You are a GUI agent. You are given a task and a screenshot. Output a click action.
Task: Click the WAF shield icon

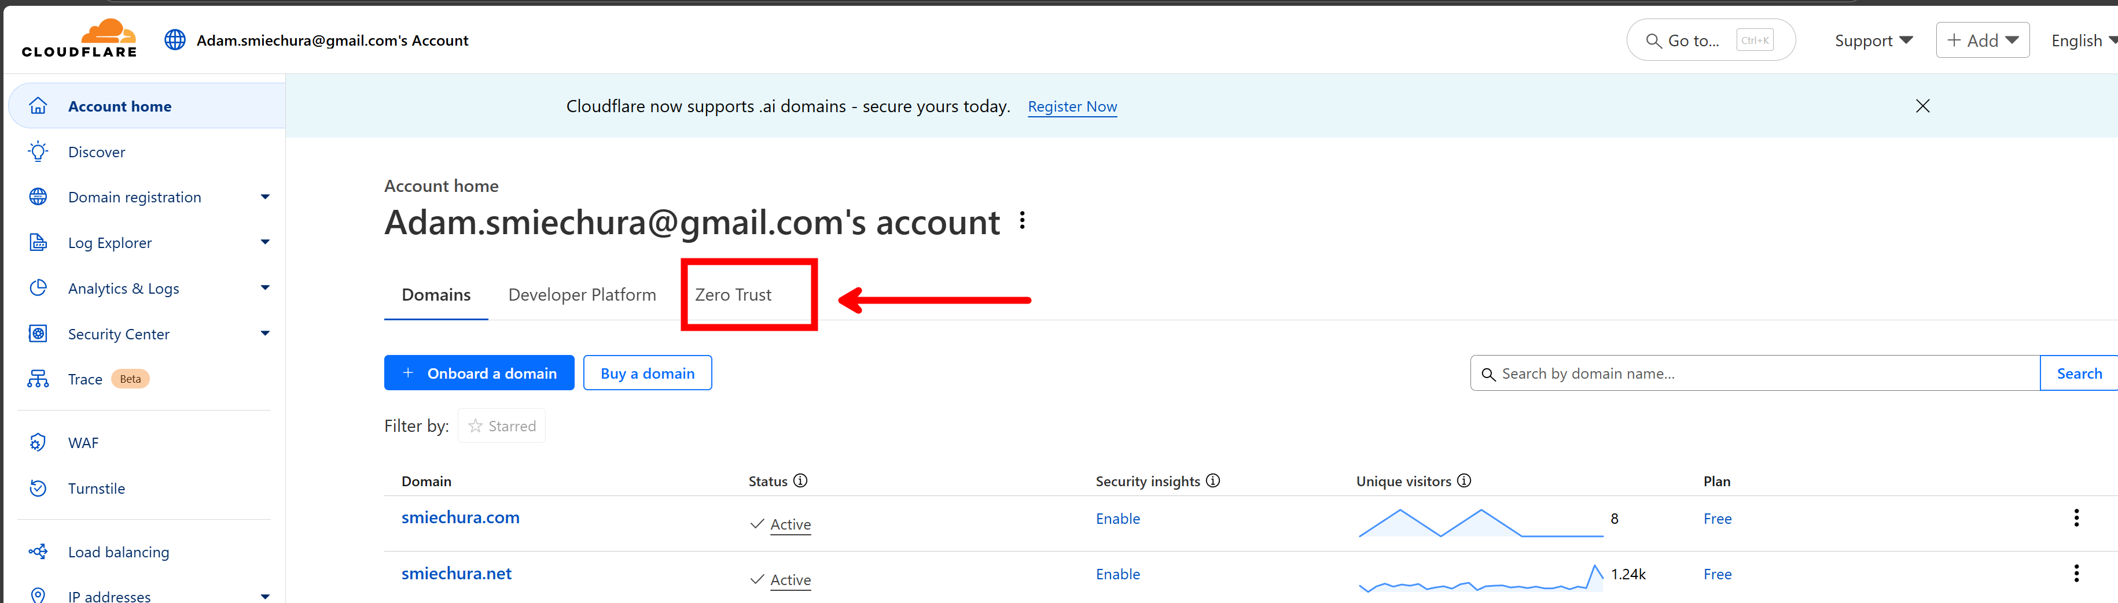pos(38,442)
